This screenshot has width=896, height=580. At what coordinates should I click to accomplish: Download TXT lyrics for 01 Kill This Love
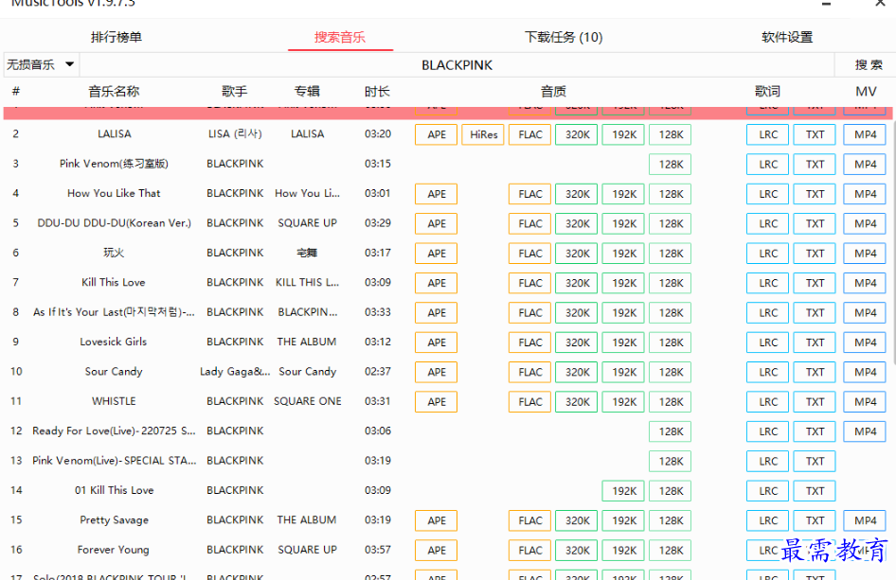coord(815,491)
